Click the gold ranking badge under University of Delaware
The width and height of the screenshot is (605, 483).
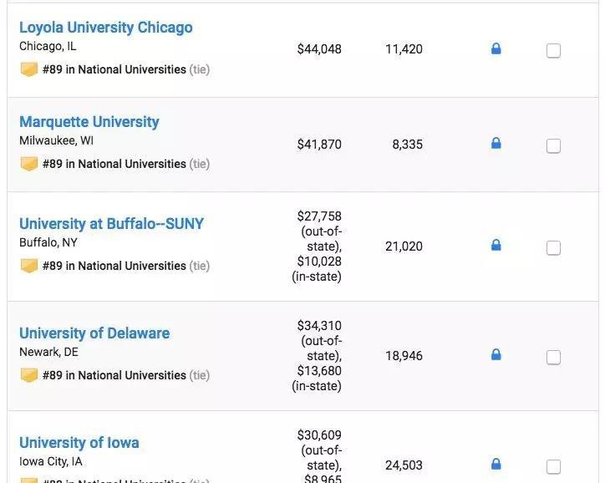pos(29,375)
